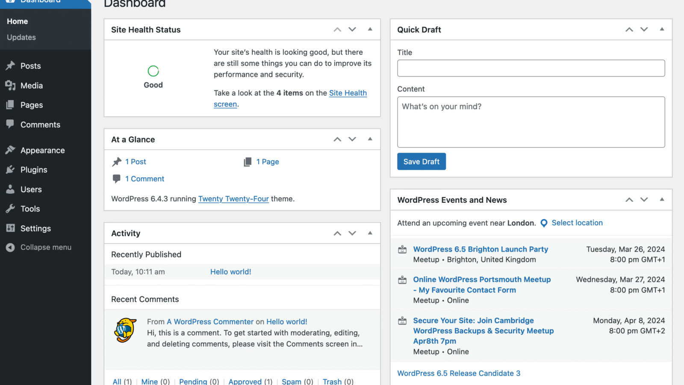The height and width of the screenshot is (385, 684).
Task: Open the Site Health screen link
Action: coord(348,93)
